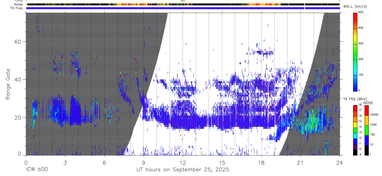Click the TX FRQ (MHz) colorbar

tap(355, 130)
